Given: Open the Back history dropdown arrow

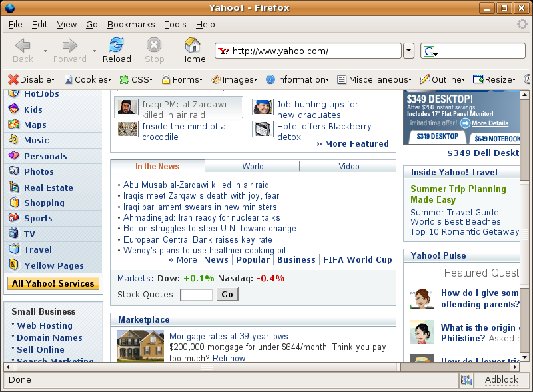Looking at the screenshot, I should (45, 51).
